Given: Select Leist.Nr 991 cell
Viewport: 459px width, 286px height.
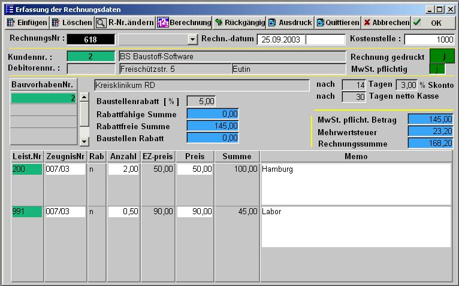Looking at the screenshot, I should tap(28, 212).
